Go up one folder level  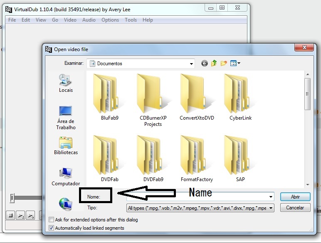[214, 63]
